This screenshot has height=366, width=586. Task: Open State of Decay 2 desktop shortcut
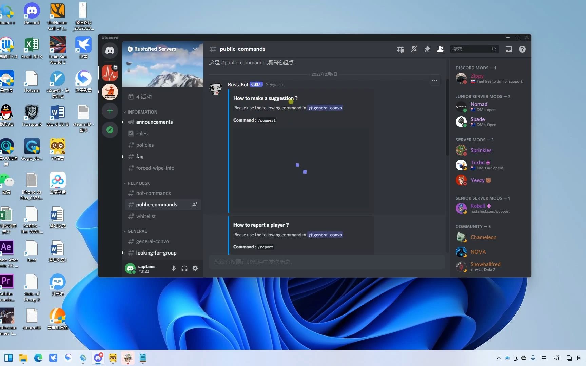[x=32, y=288]
